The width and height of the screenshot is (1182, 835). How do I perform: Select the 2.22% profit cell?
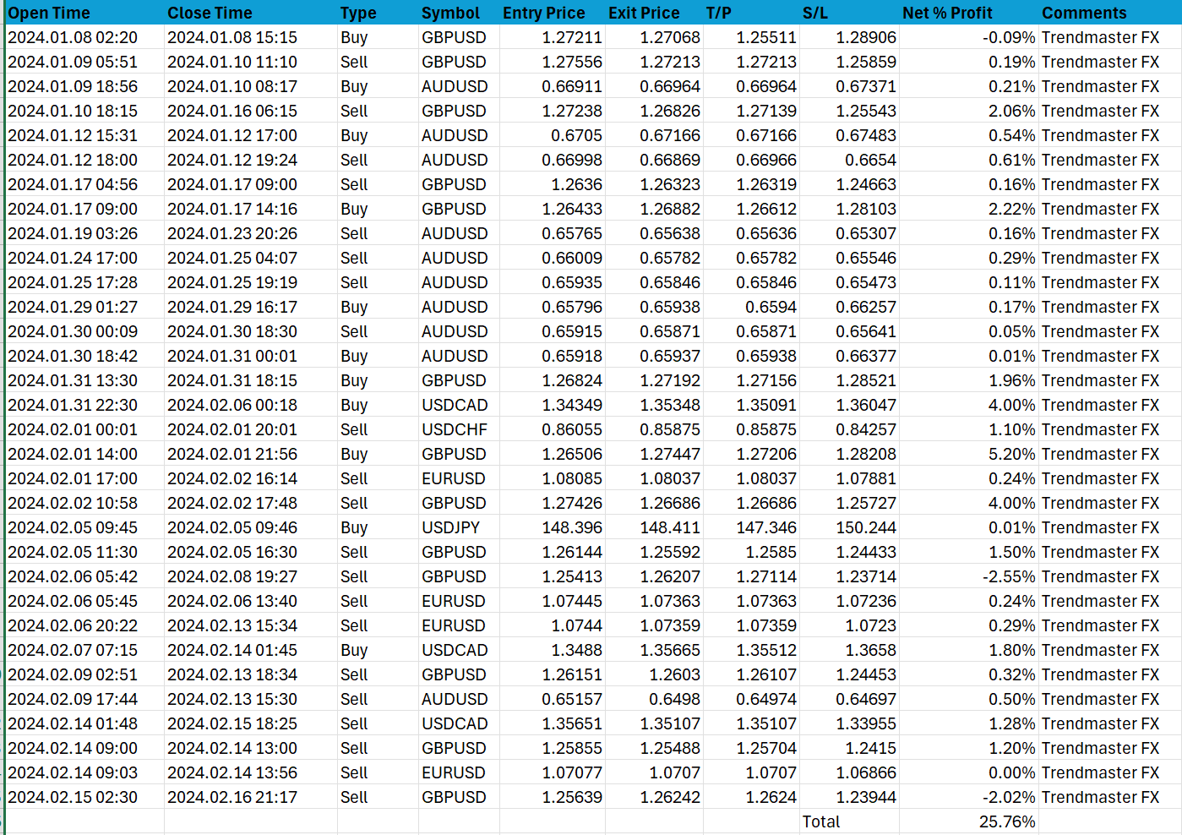pyautogui.click(x=968, y=209)
